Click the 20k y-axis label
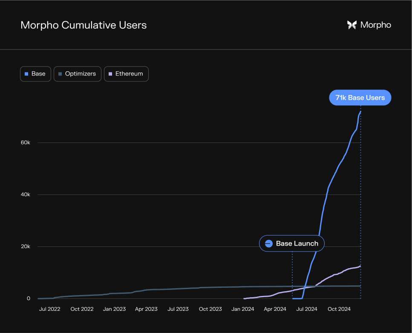The image size is (412, 333). pos(26,246)
